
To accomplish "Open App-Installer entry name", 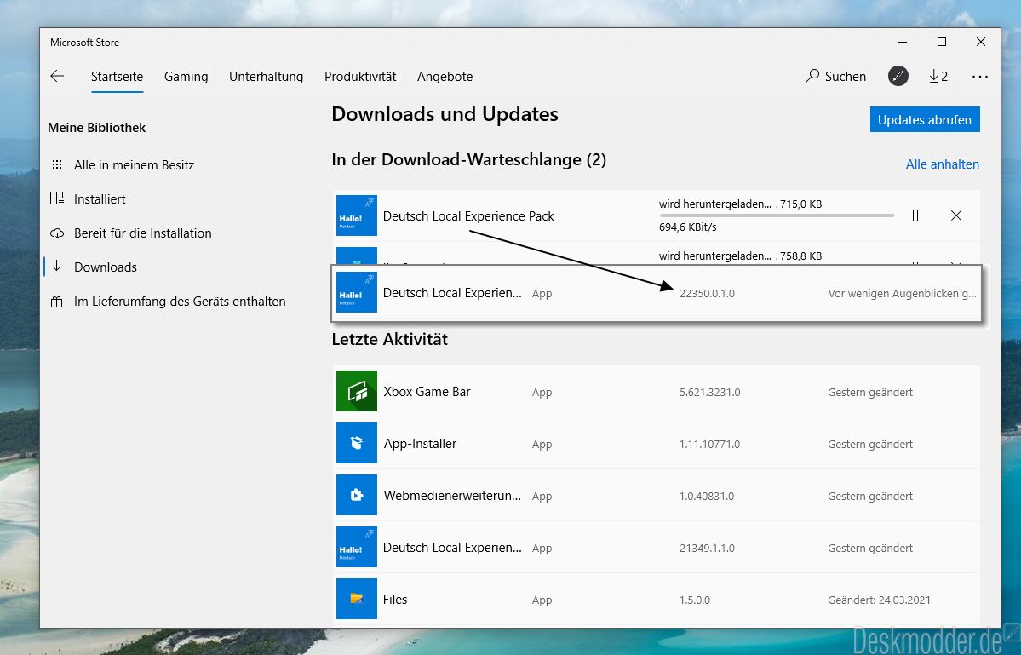I will pyautogui.click(x=420, y=444).
